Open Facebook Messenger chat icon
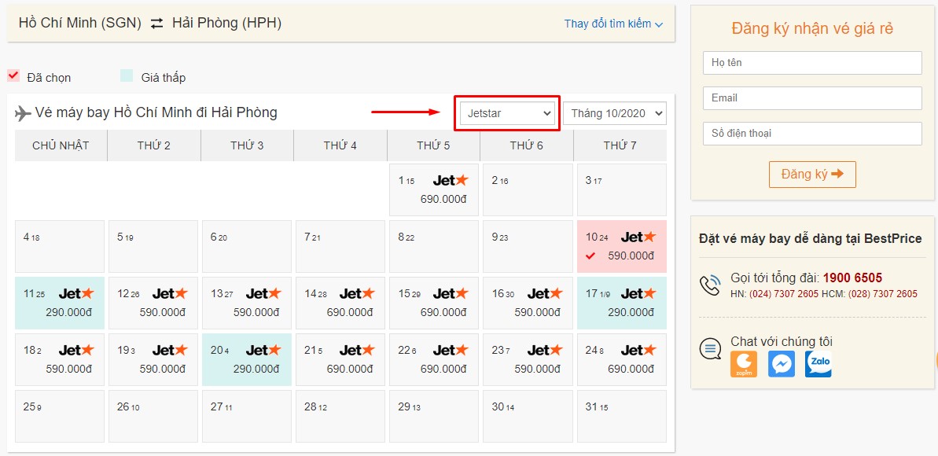938x456 pixels. [x=781, y=364]
